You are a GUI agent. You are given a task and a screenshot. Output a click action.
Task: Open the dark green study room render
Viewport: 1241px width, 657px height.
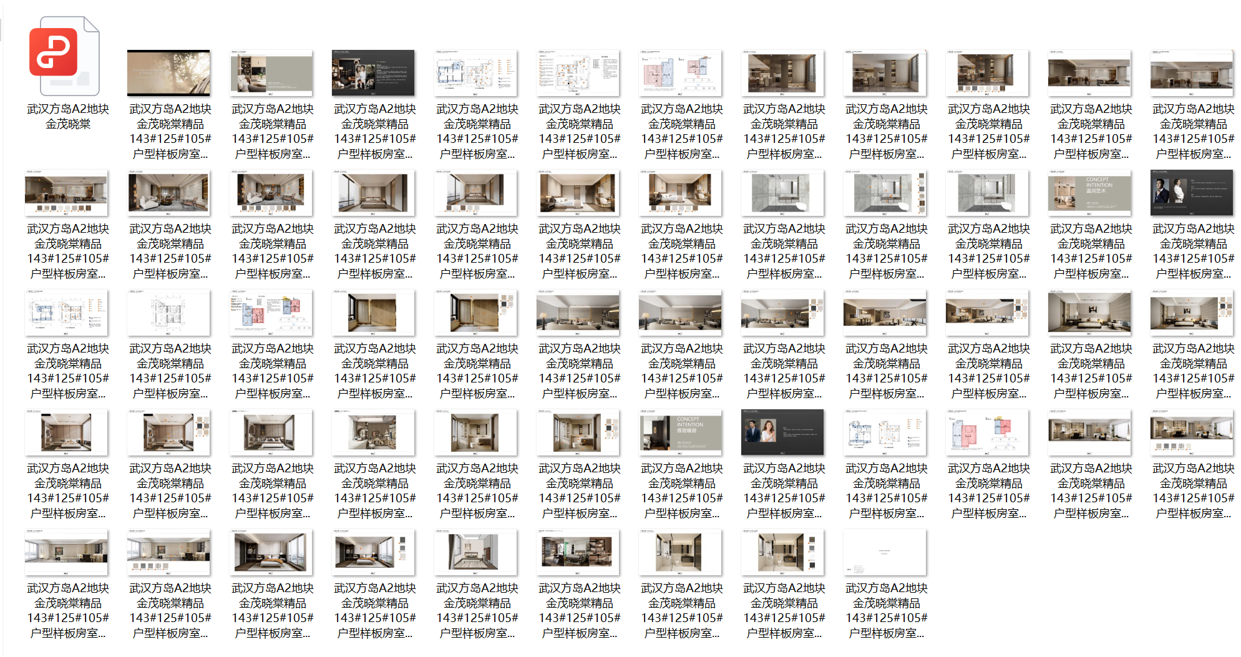click(578, 552)
